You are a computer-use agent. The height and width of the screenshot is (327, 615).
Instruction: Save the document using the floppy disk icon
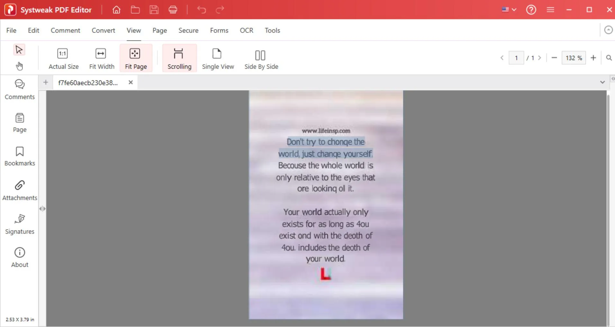[154, 10]
